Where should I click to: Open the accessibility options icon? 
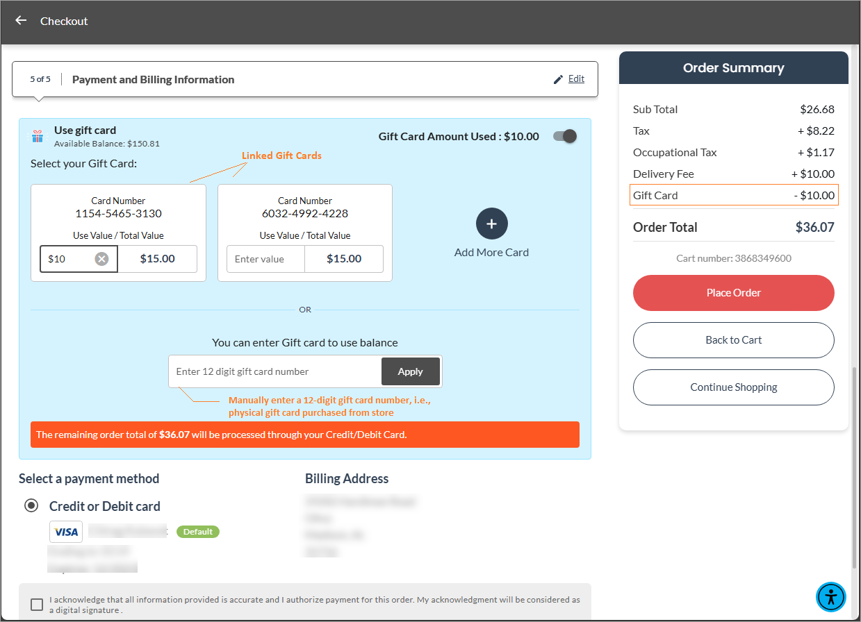coord(830,596)
